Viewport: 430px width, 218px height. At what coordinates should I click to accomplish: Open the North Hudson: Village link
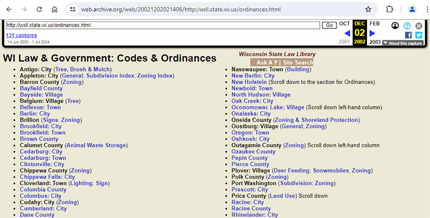click(x=261, y=94)
